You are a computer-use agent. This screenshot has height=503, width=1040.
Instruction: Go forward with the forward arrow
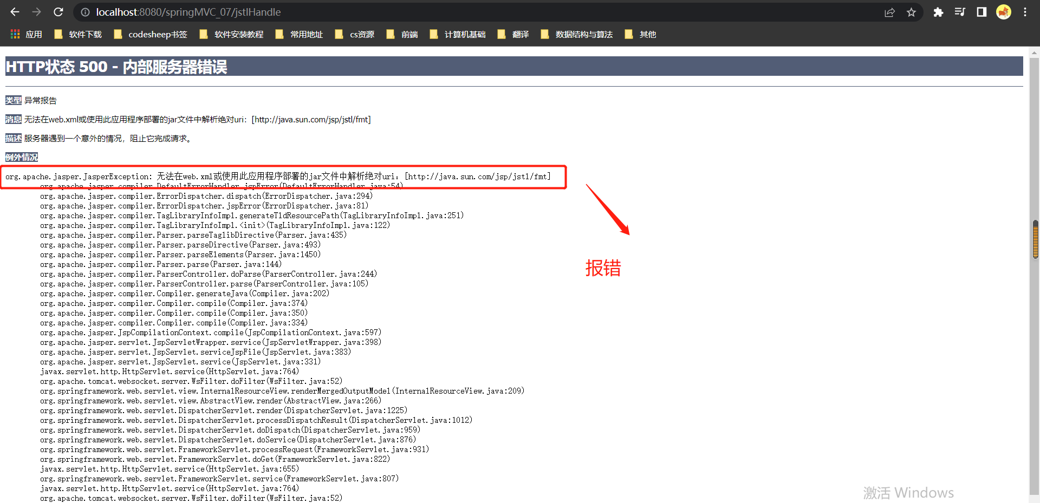click(36, 12)
